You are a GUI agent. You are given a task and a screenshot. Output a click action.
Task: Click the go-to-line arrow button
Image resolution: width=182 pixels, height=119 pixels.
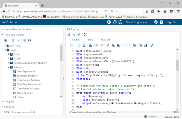(x=134, y=45)
